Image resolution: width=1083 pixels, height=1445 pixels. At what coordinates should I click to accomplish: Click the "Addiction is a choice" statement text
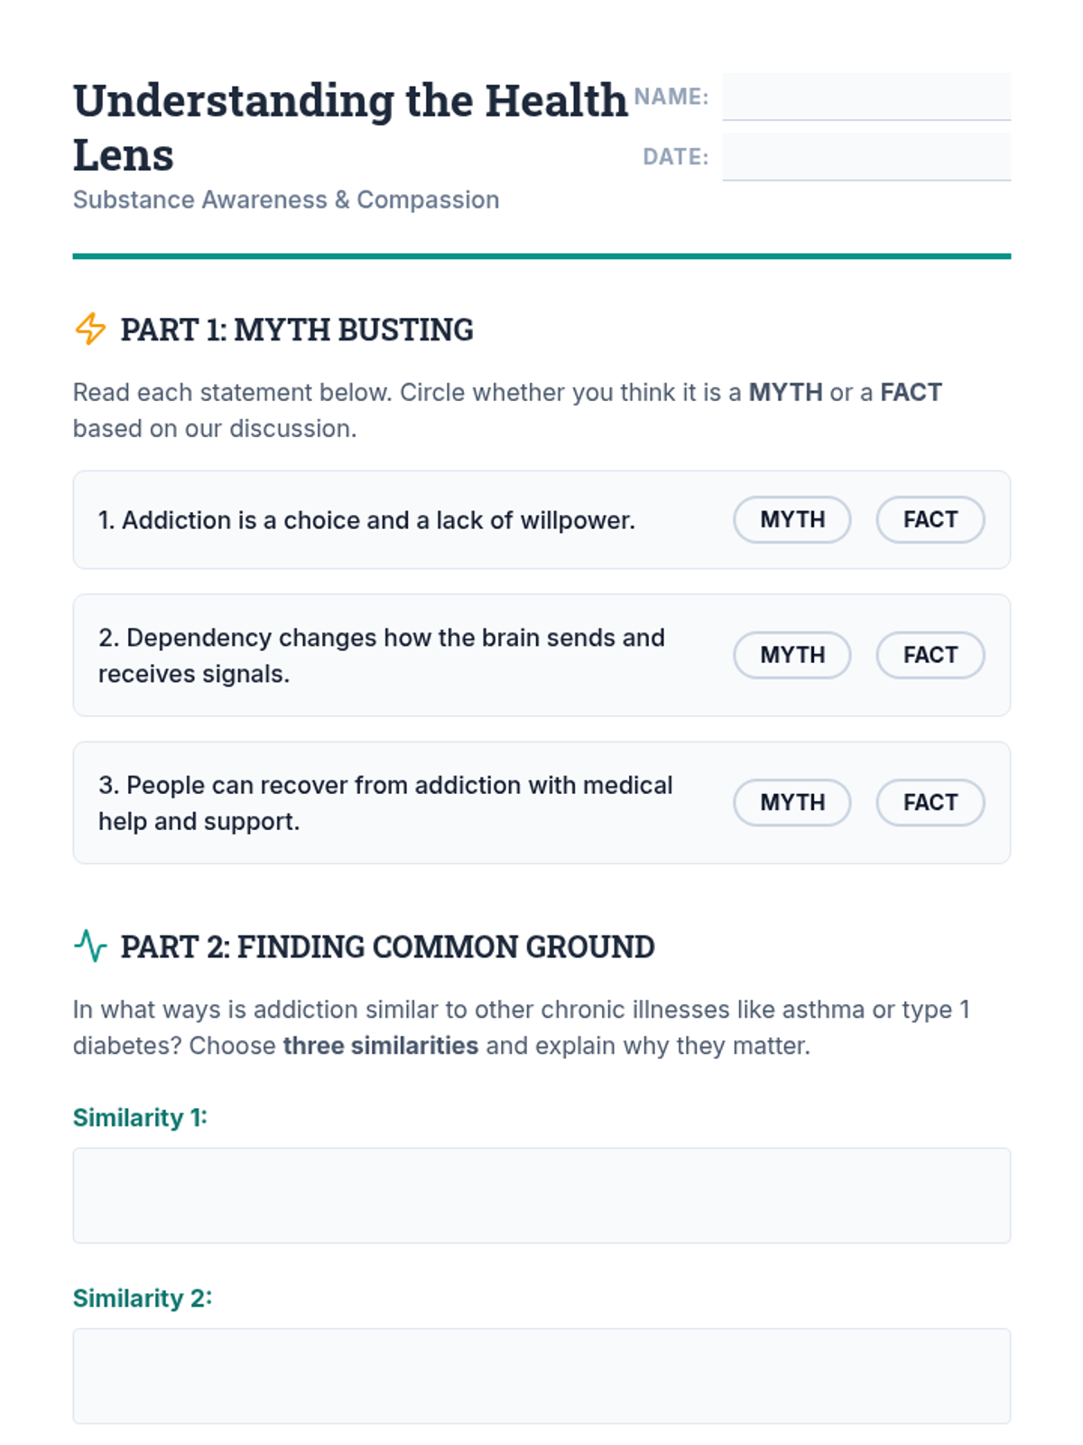click(x=366, y=520)
